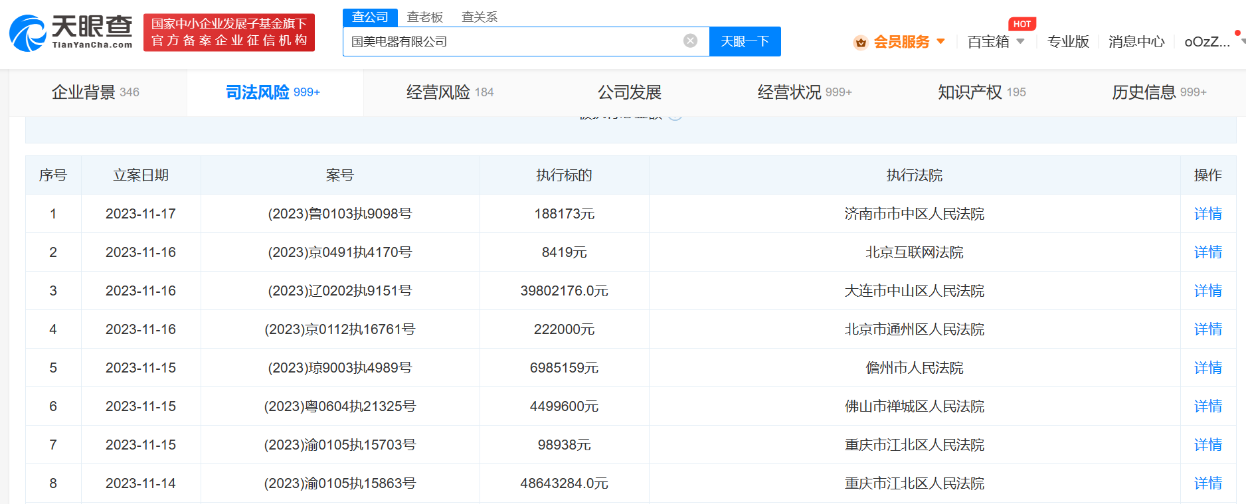The height and width of the screenshot is (504, 1246).
Task: Click amount 39802176.0元
Action: click(565, 291)
